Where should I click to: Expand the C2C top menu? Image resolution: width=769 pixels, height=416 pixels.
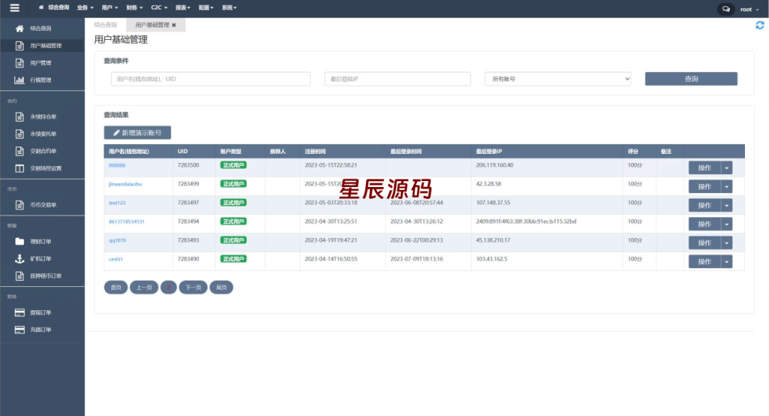pyautogui.click(x=159, y=8)
